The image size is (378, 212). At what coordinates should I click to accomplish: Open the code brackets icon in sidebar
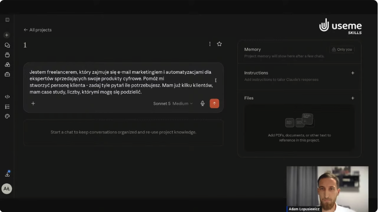(x=7, y=97)
